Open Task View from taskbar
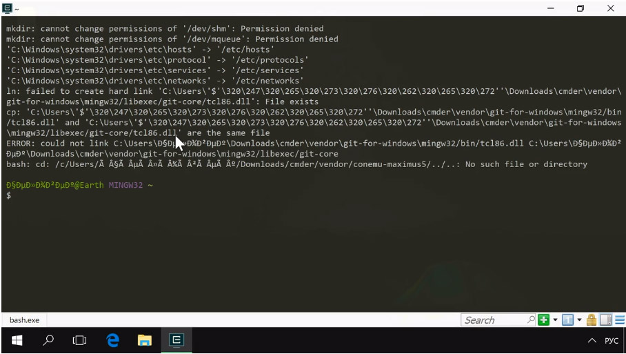The width and height of the screenshot is (626, 354). click(79, 340)
